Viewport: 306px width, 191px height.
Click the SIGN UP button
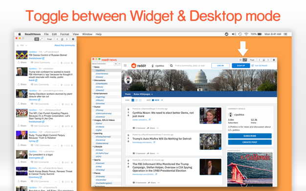[x=241, y=65]
